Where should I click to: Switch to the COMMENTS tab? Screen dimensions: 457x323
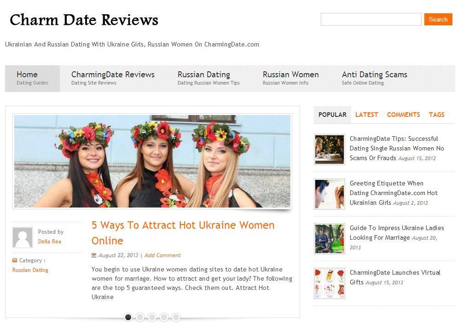403,115
